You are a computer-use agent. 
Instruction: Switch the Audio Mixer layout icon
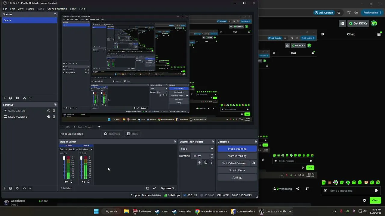(x=148, y=188)
